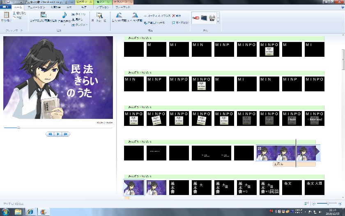The width and height of the screenshot is (345, 216).
Task: Click the volume icon in system tray
Action: pos(320,212)
